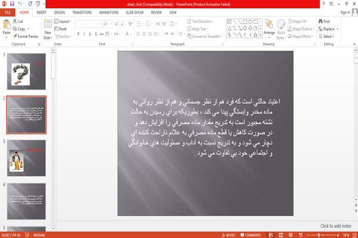Toggle Italic formatting
Image resolution: width=358 pixels, height=238 pixels.
click(x=84, y=34)
